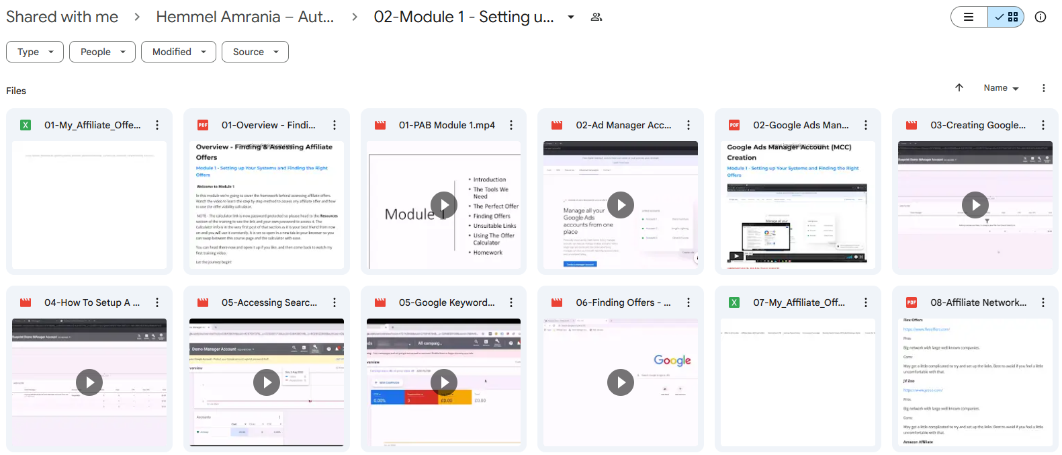Open more actions for 02-Ad Manager Acc...
Viewport: 1062px width, 455px height.
pyautogui.click(x=689, y=125)
